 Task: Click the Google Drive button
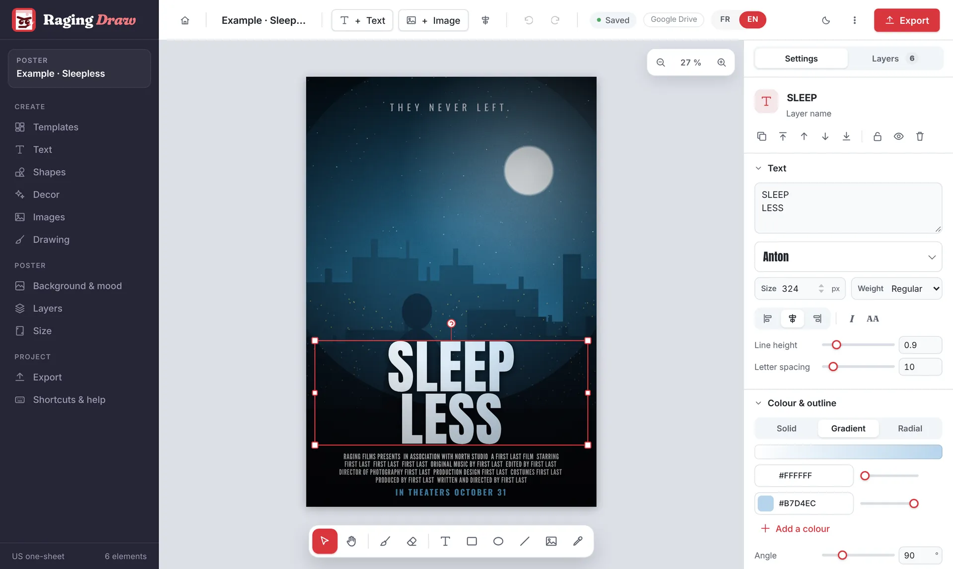point(674,19)
